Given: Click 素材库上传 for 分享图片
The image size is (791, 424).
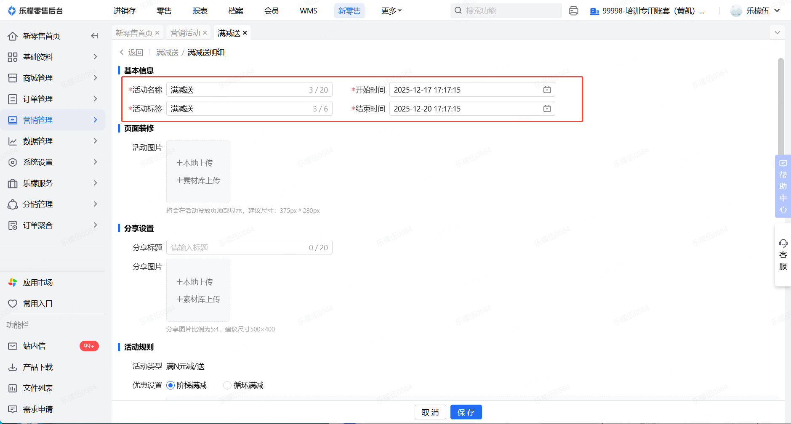Looking at the screenshot, I should click(x=198, y=299).
